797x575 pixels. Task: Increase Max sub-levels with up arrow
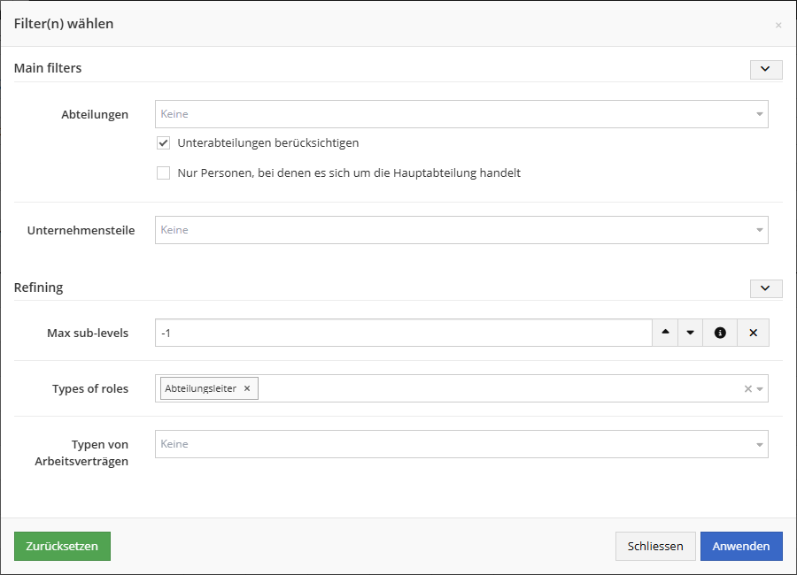666,333
